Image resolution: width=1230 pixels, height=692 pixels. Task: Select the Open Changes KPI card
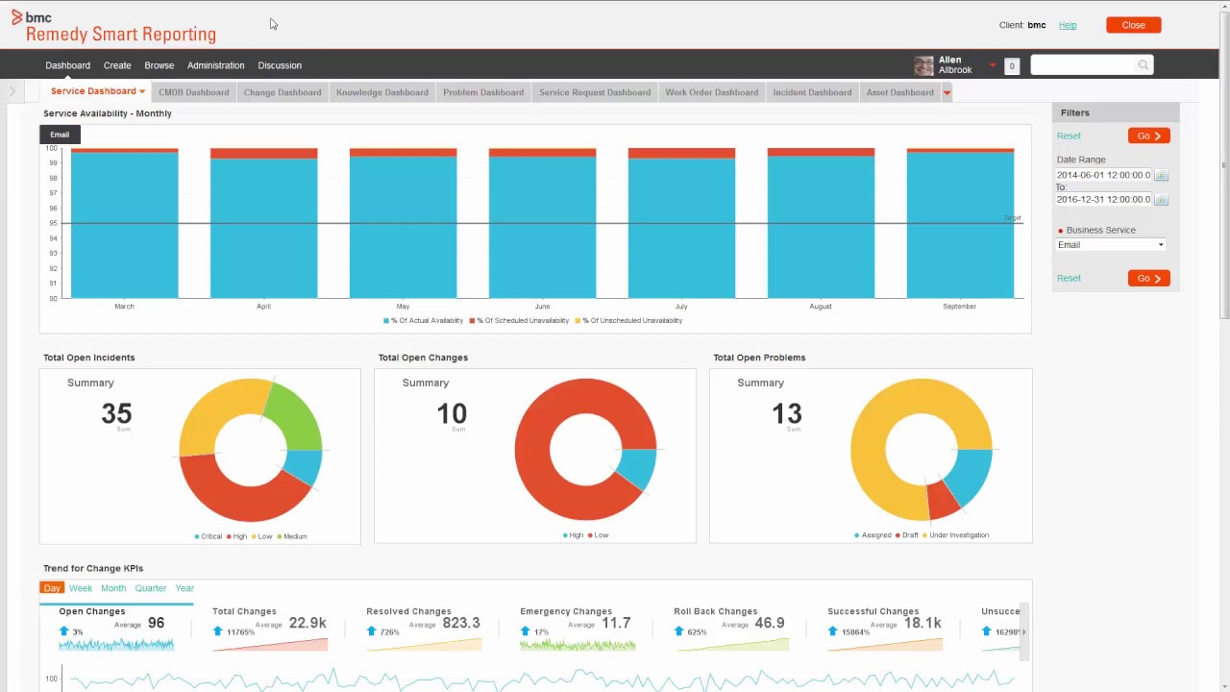click(x=116, y=629)
